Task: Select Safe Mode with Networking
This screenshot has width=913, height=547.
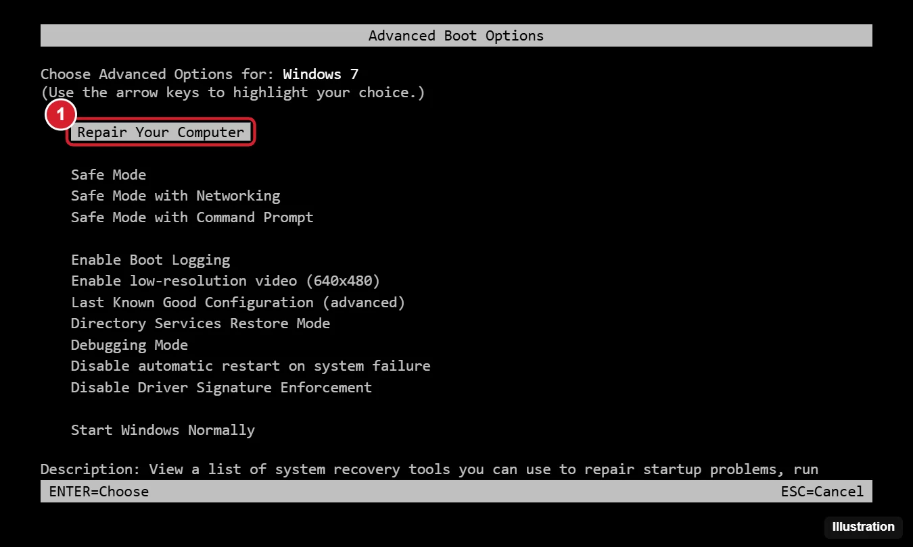Action: click(x=175, y=196)
